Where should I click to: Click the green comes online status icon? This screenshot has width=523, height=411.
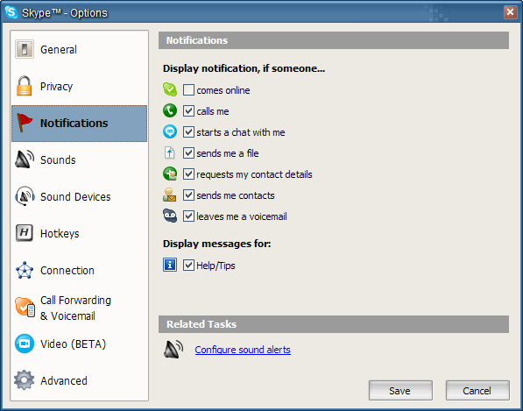tap(170, 89)
